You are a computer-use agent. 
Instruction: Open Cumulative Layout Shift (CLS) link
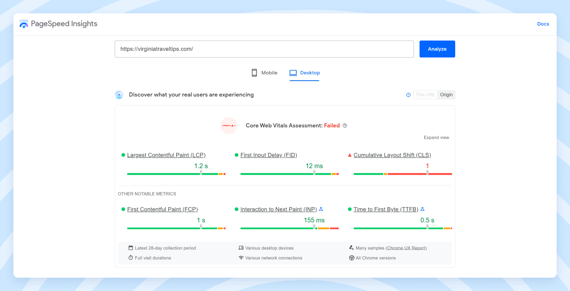392,155
